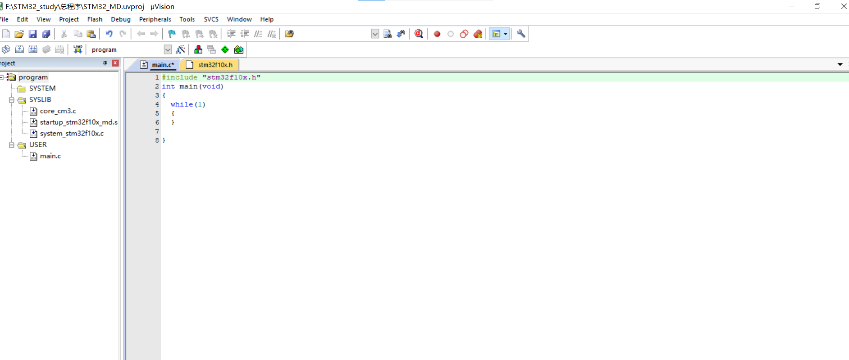Open the Select Software Packs icon

[x=239, y=49]
